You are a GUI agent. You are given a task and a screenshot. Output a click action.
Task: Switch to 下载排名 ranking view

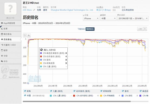click(81, 29)
